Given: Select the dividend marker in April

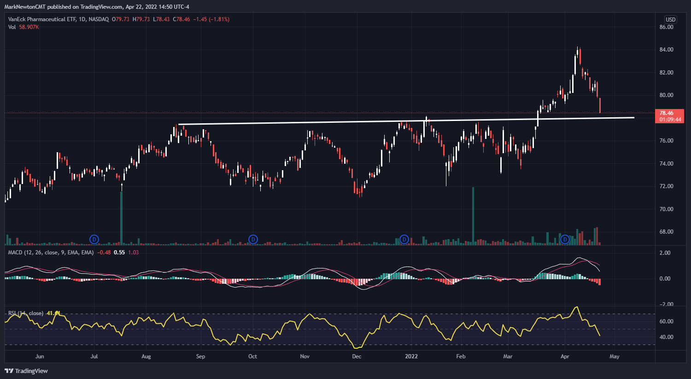Looking at the screenshot, I should click(565, 239).
